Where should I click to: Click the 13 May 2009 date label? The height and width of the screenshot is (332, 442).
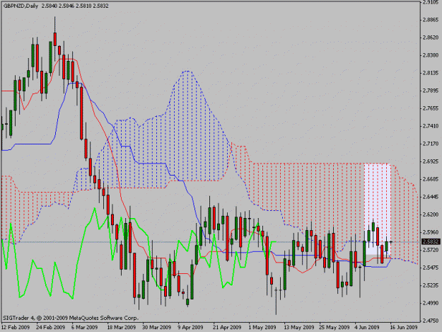coord(299,327)
